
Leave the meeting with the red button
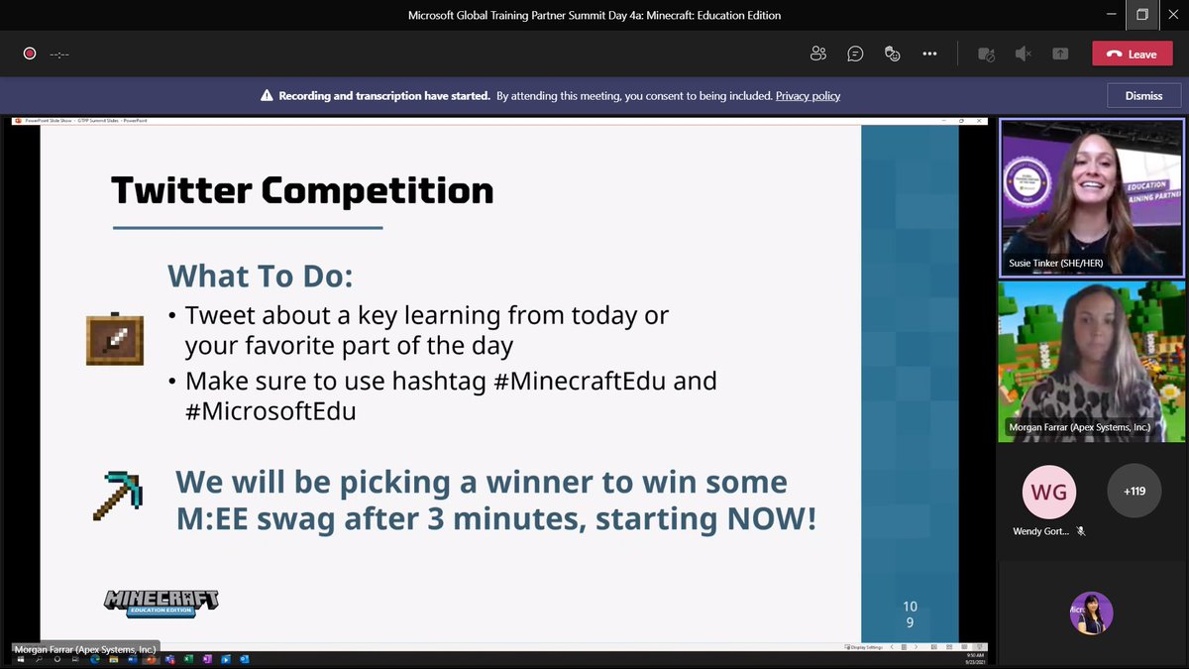1132,54
